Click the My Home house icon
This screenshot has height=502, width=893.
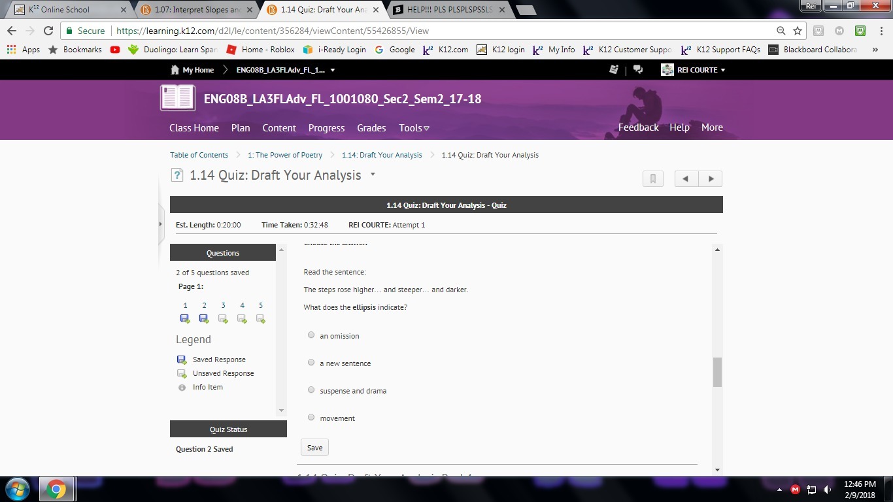point(175,70)
